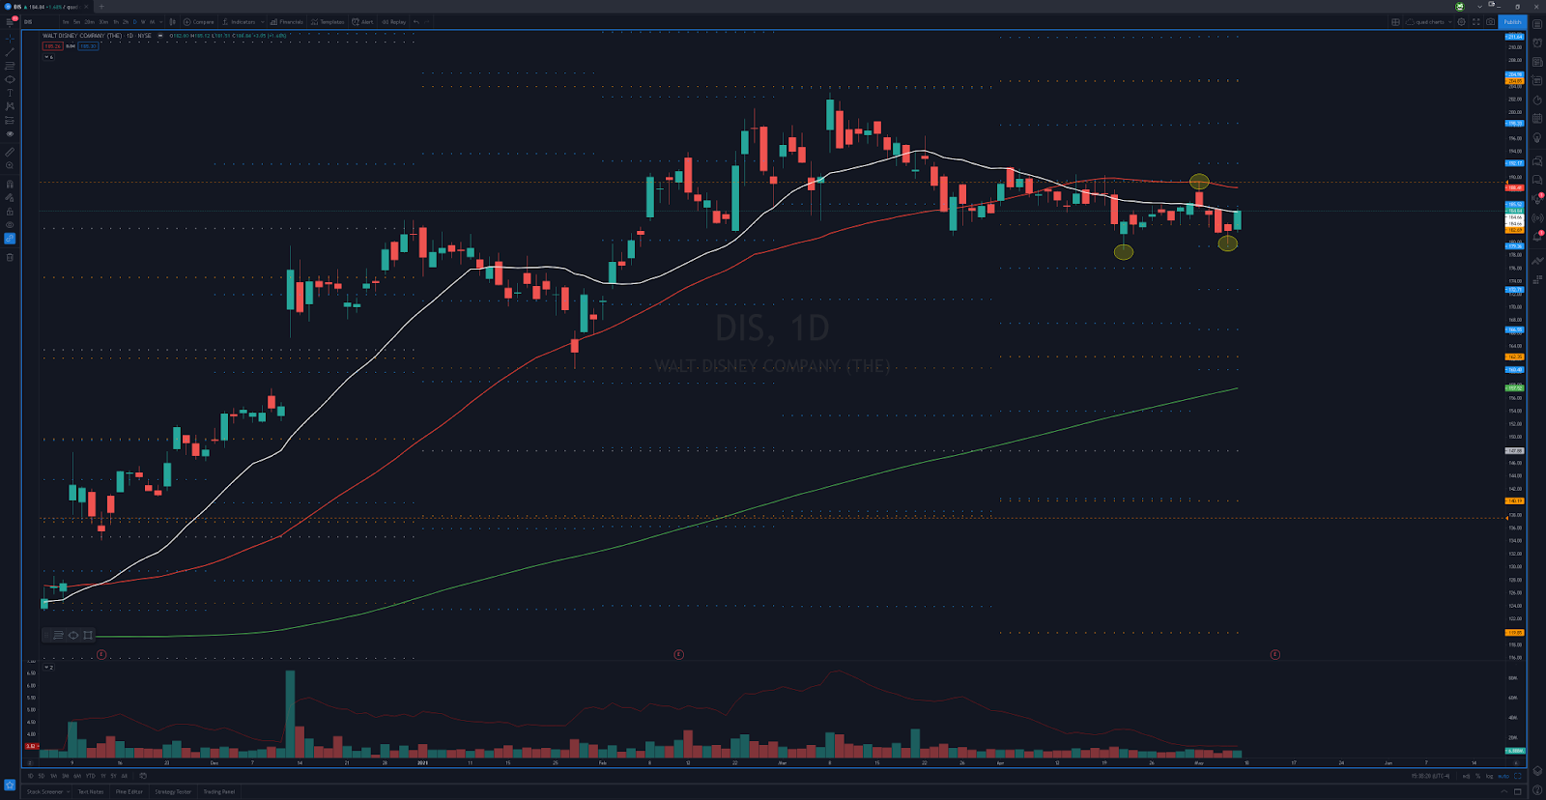Viewport: 1546px width, 800px height.
Task: Click the DIS symbol search field
Action: (x=39, y=21)
